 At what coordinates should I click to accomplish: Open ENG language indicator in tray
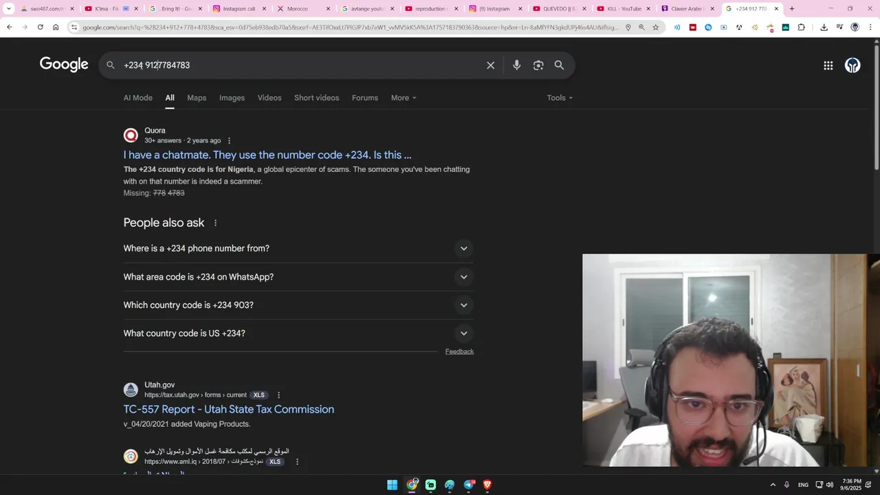[x=803, y=485]
